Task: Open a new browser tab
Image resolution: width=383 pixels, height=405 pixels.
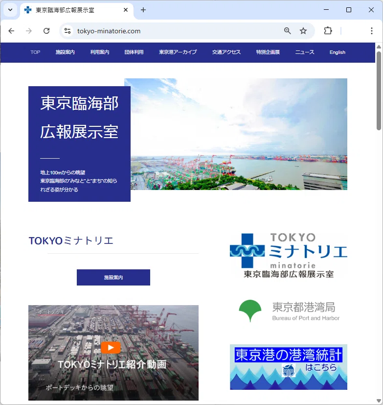Action: click(x=143, y=10)
